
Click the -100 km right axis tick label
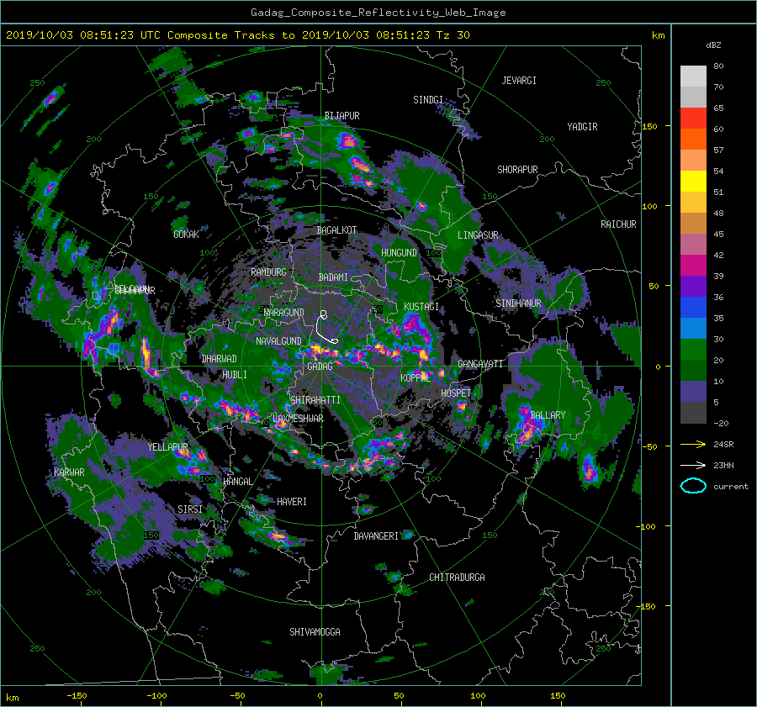[647, 526]
